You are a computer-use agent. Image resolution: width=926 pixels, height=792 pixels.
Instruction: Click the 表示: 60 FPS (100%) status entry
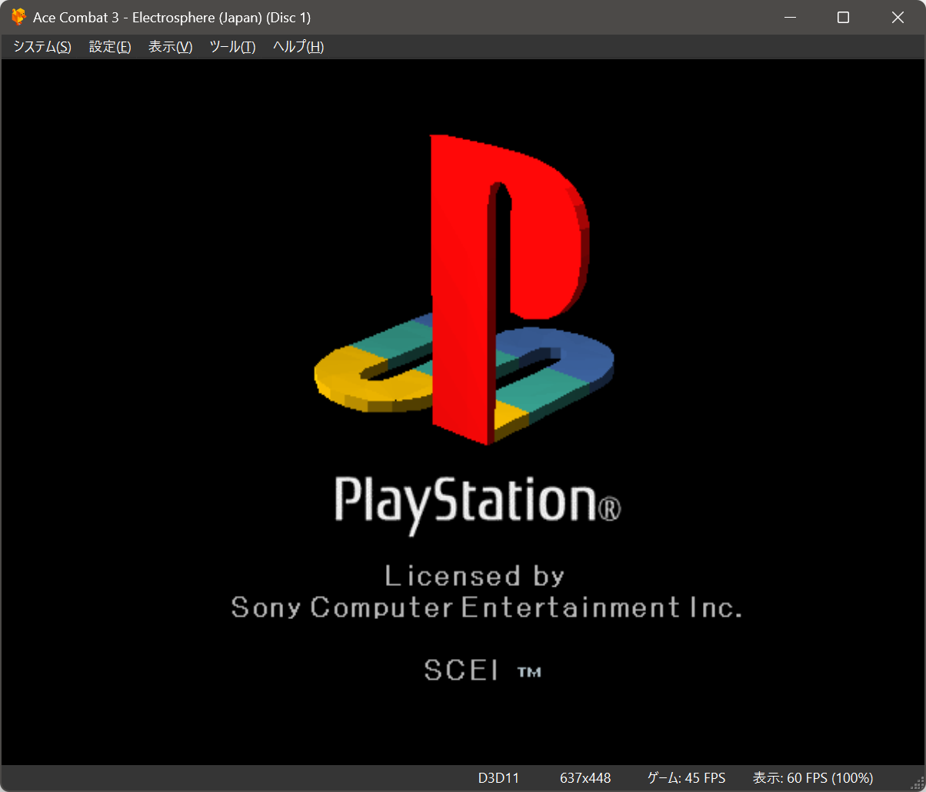(x=812, y=778)
